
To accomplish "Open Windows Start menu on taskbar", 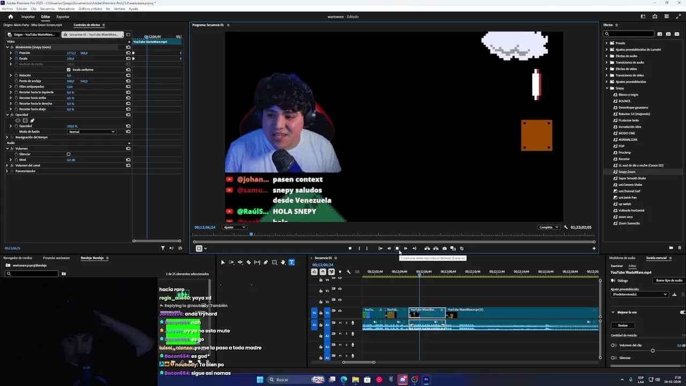I will tap(260, 380).
